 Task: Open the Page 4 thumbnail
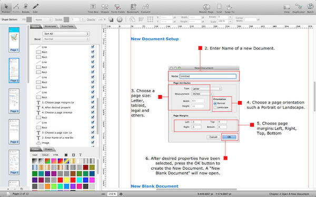[x=14, y=132]
